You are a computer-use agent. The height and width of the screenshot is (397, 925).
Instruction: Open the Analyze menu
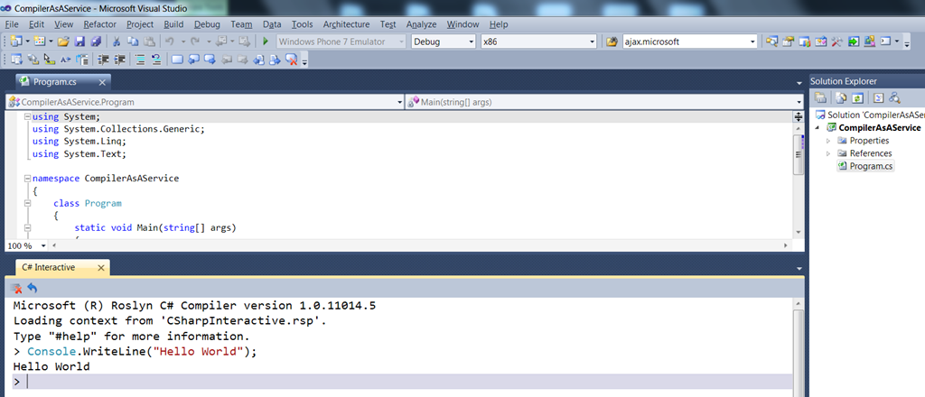point(421,24)
